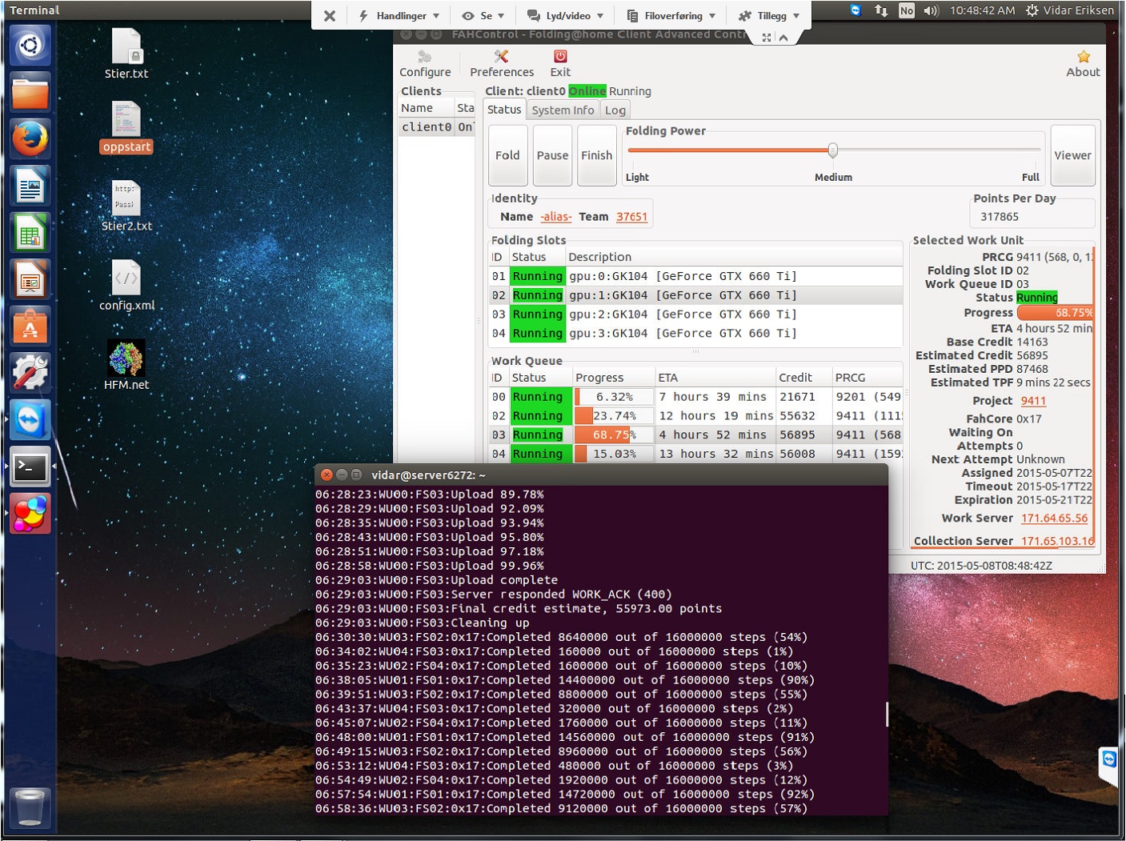Click the 68.75% progress bar in Selected Work Unit

click(x=1054, y=313)
